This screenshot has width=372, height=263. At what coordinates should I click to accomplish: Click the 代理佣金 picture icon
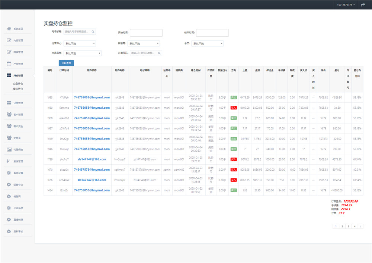[9, 149]
